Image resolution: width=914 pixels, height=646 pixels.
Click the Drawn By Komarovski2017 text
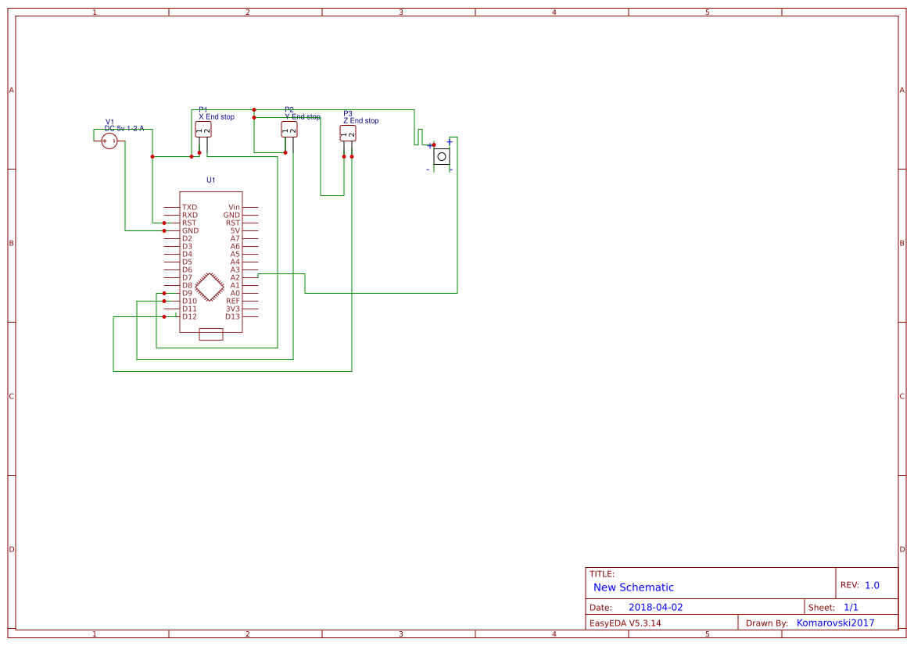(835, 623)
